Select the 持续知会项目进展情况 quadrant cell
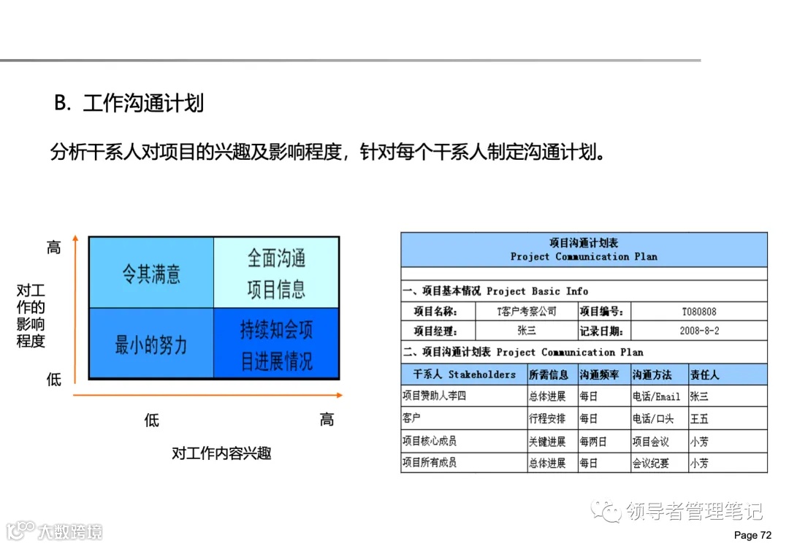 point(277,342)
